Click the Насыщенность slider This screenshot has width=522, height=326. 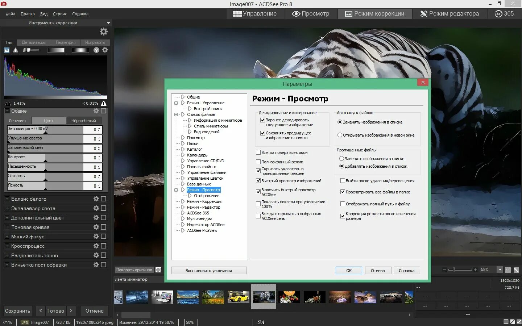click(46, 167)
